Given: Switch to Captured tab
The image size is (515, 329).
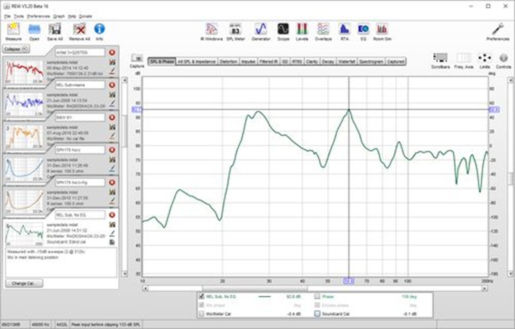Looking at the screenshot, I should (x=395, y=62).
